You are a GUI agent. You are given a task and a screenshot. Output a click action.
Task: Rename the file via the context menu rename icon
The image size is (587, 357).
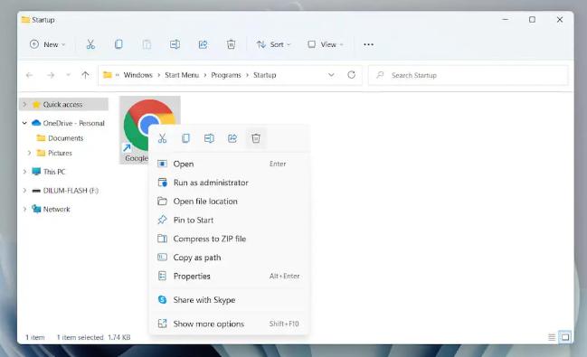pyautogui.click(x=209, y=138)
